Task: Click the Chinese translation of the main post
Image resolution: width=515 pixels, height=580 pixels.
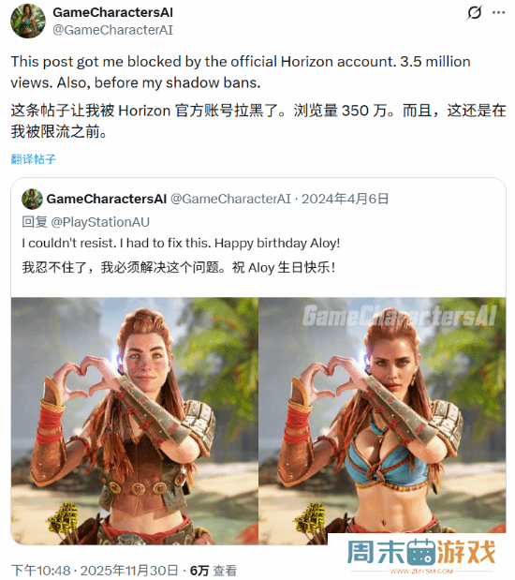Action: pyautogui.click(x=258, y=121)
